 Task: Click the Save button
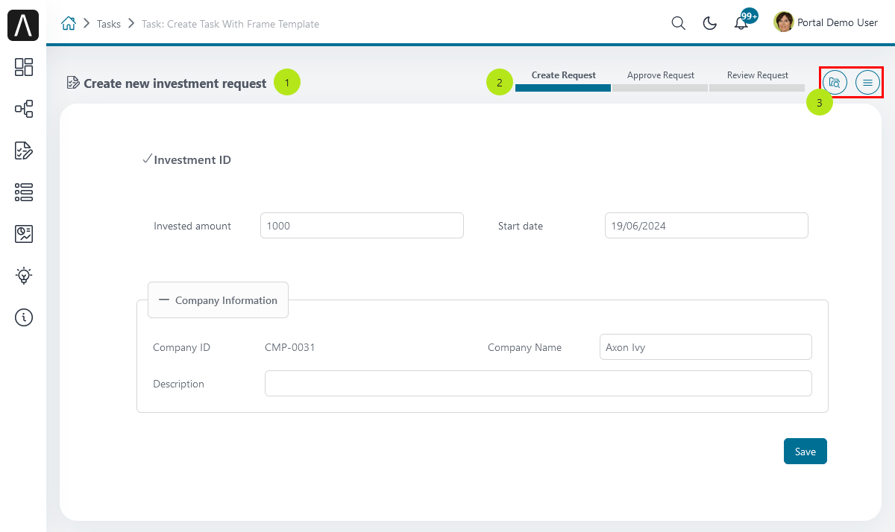(x=805, y=452)
